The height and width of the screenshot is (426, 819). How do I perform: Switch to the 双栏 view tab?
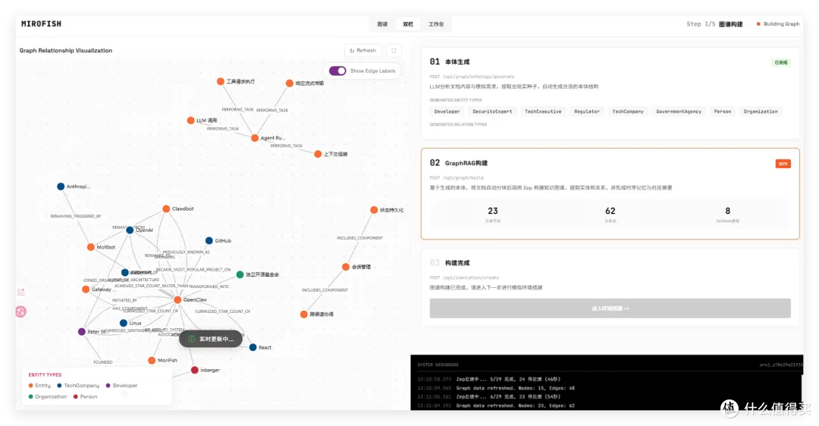[408, 24]
